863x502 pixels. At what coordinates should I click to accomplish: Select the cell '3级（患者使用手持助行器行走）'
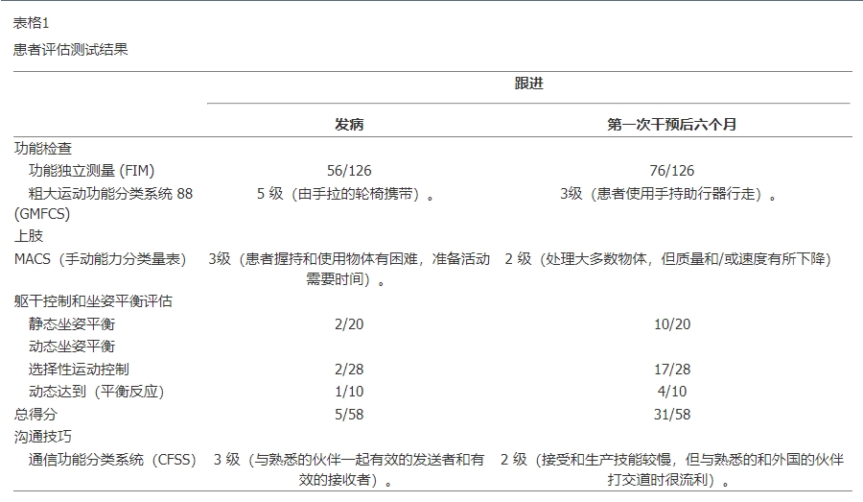coord(668,194)
